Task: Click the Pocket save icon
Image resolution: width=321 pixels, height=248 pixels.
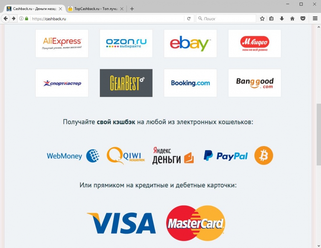Action: pos(303,19)
